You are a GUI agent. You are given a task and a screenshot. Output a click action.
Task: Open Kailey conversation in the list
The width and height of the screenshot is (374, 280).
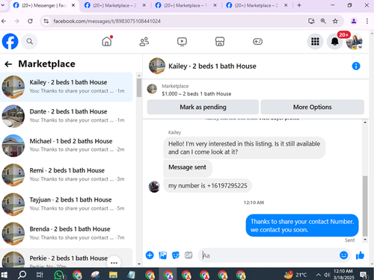click(x=67, y=87)
